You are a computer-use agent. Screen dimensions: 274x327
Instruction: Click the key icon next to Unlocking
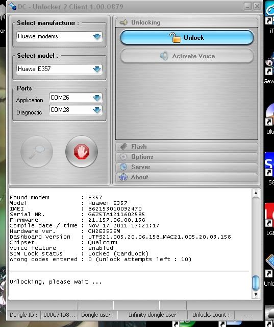point(123,22)
